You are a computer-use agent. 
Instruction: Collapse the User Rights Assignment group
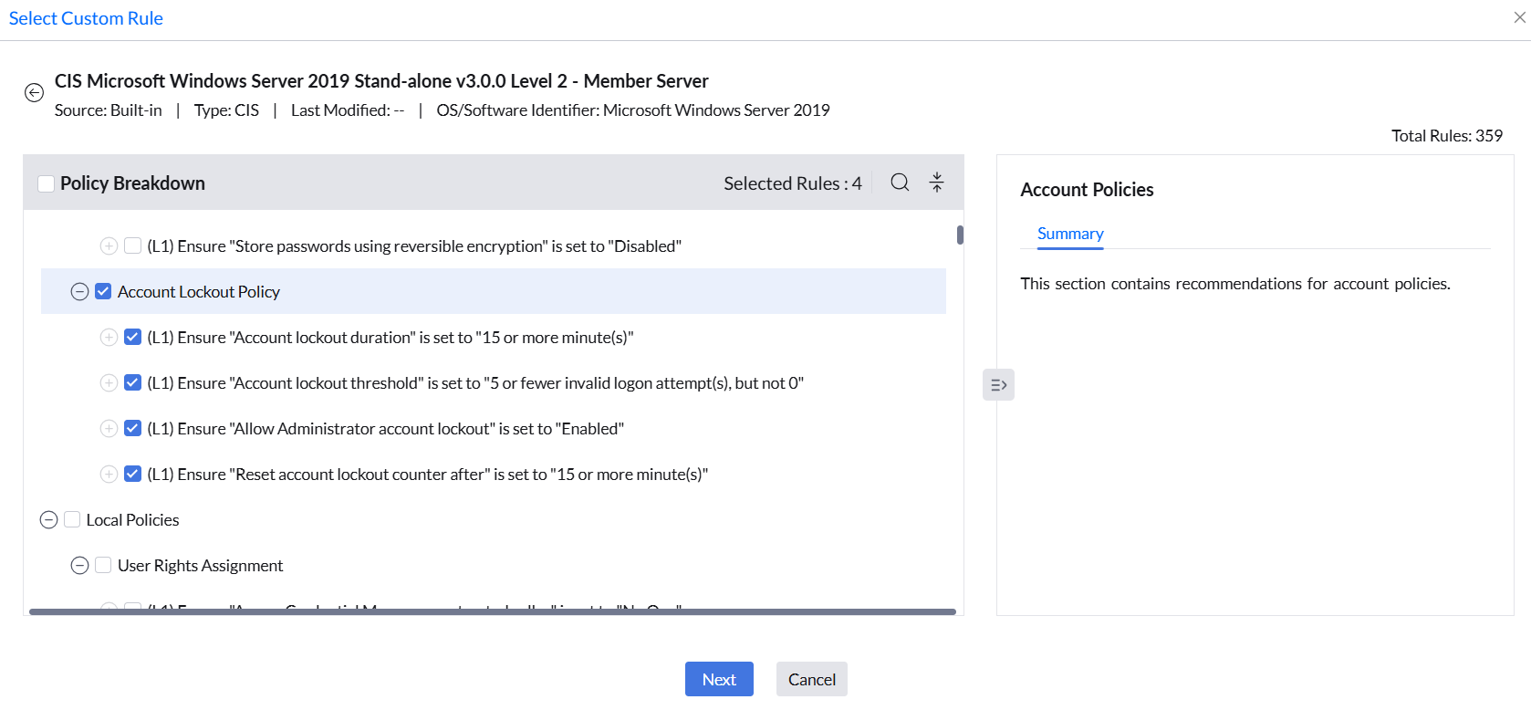click(79, 565)
